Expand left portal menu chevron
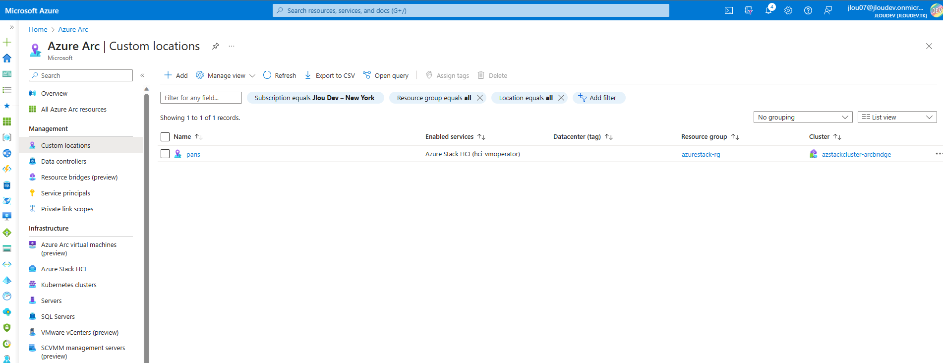This screenshot has height=363, width=943. click(11, 27)
